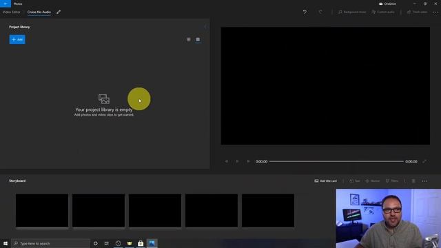Open the Windows Start menu
Viewport: 441px width, 248px height.
[x=6, y=243]
